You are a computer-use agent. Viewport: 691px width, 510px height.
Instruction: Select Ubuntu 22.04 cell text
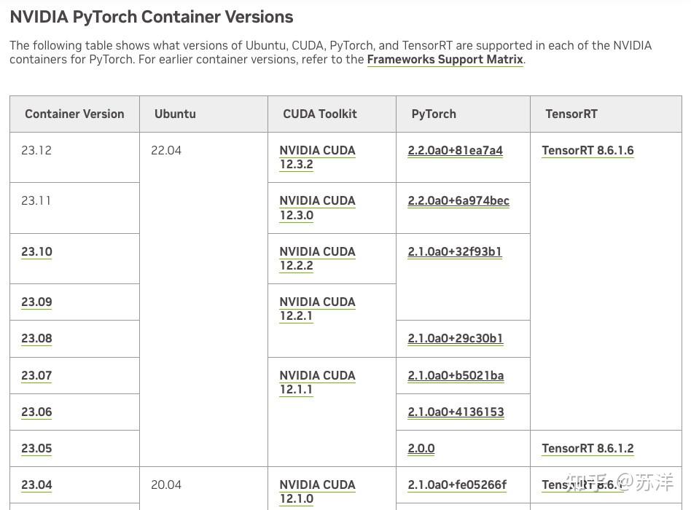[166, 151]
